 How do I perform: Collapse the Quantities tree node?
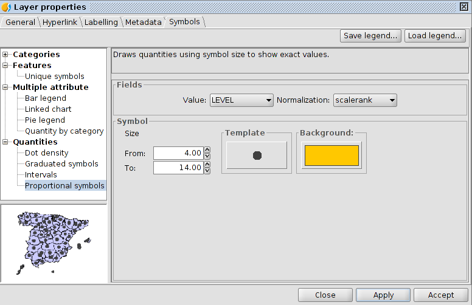(x=5, y=142)
